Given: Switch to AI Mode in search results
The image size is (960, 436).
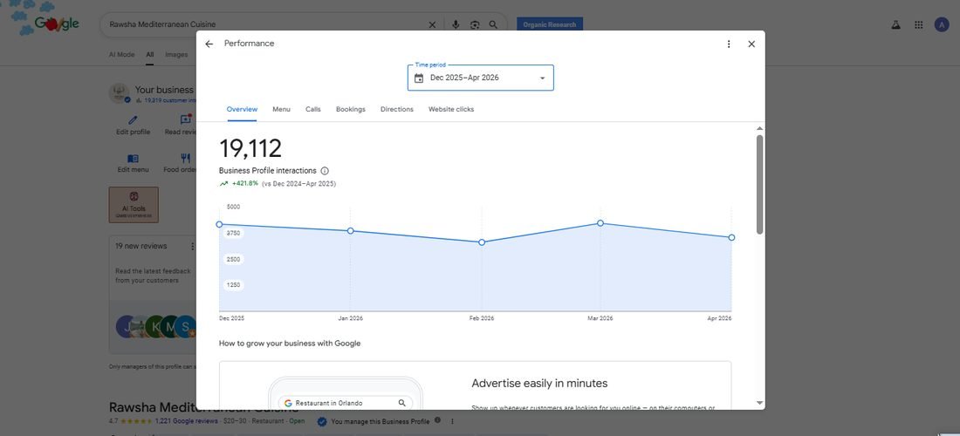Looking at the screenshot, I should coord(122,54).
